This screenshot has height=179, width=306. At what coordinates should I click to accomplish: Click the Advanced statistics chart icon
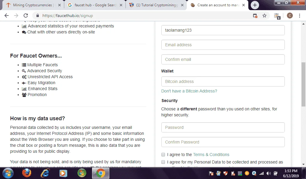tap(24, 26)
